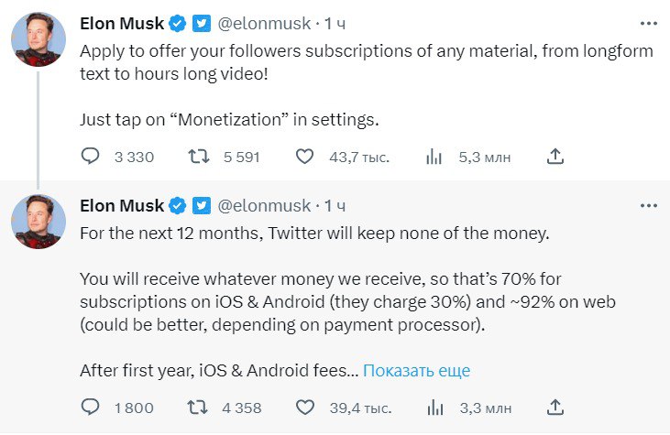Click the Twitter affiliation badge in second tweet
The width and height of the screenshot is (670, 435).
pos(202,205)
